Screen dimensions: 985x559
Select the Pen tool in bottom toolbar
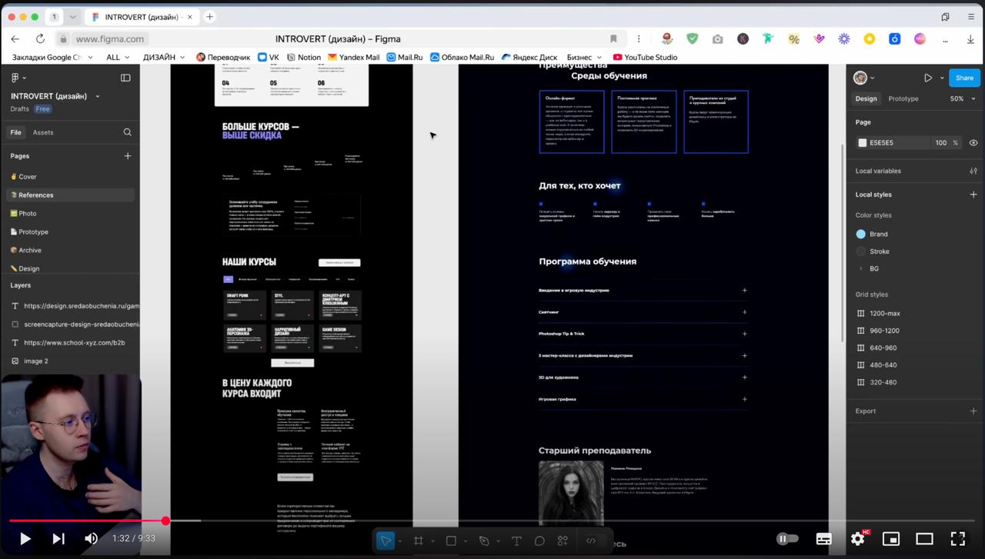(484, 541)
